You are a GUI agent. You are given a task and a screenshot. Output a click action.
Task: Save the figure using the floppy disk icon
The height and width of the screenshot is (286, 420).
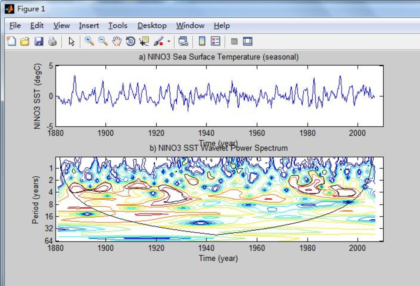tap(39, 41)
